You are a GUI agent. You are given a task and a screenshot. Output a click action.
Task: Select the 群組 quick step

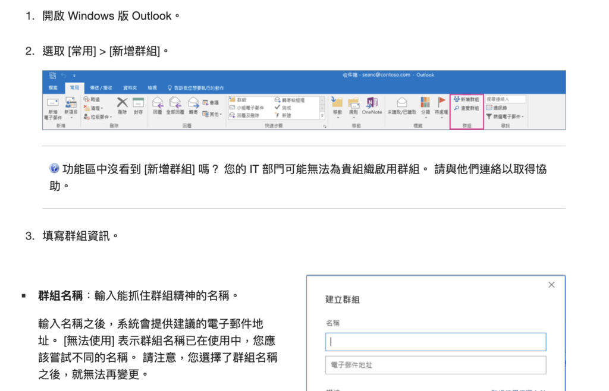point(238,100)
